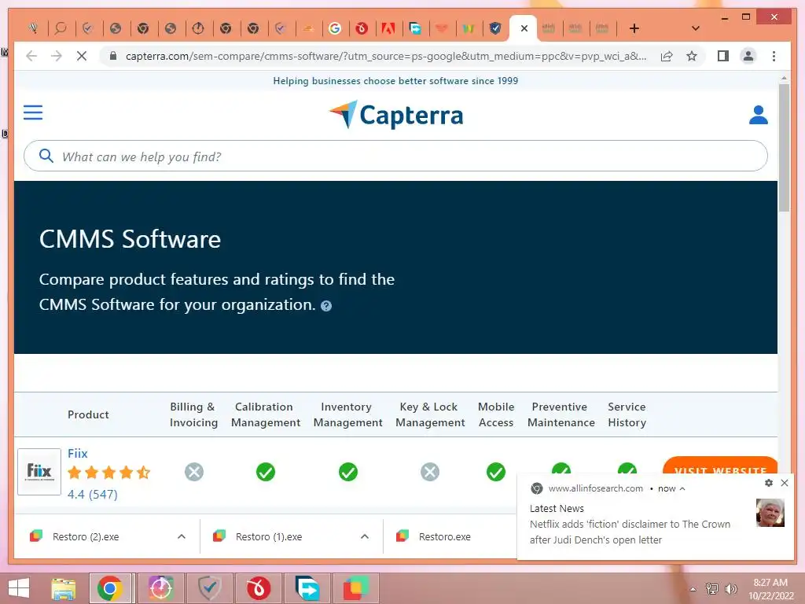Click Fiix Inventory Management checkmark
Image resolution: width=805 pixels, height=604 pixels.
(x=348, y=472)
